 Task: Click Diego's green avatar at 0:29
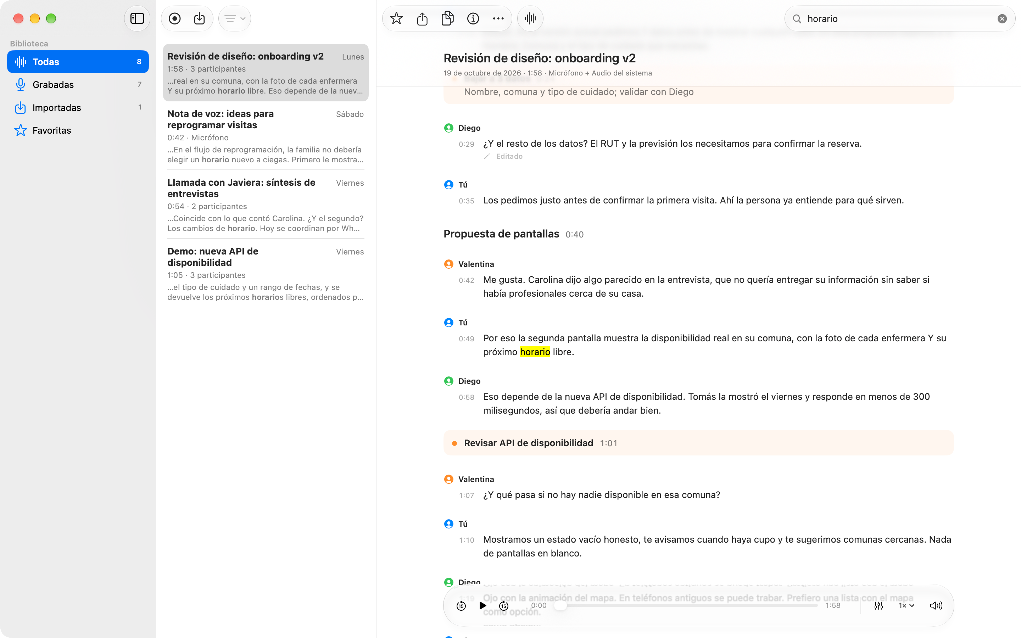click(448, 128)
